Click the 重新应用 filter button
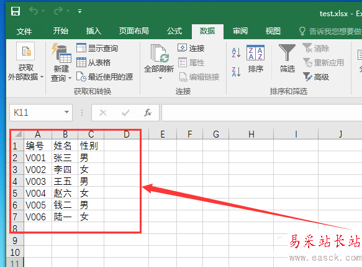Viewport: 362px width, 267px height. click(324, 62)
